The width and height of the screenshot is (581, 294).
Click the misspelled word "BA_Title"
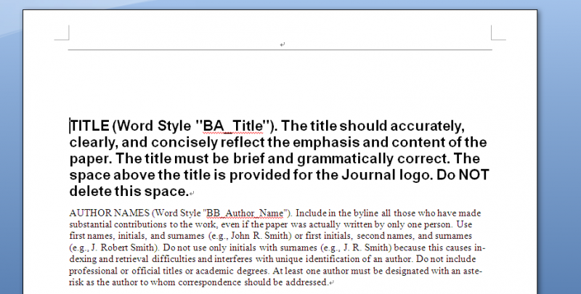tap(233, 126)
